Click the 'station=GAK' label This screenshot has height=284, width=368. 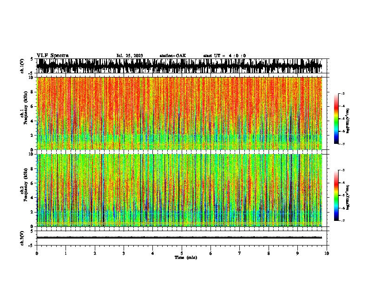[173, 56]
